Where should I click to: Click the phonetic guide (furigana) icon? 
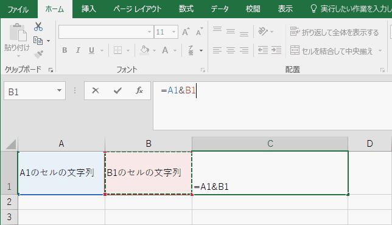[191, 50]
